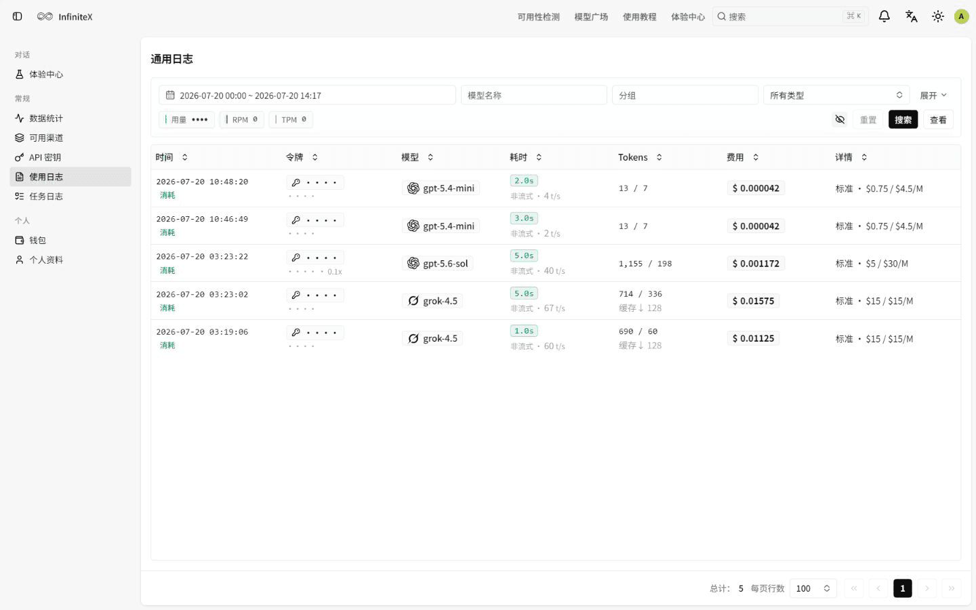The height and width of the screenshot is (610, 976).
Task: Click the black 搜索 button
Action: tap(903, 119)
